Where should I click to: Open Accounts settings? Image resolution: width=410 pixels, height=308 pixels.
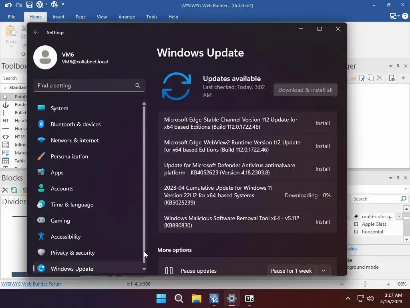point(88,188)
